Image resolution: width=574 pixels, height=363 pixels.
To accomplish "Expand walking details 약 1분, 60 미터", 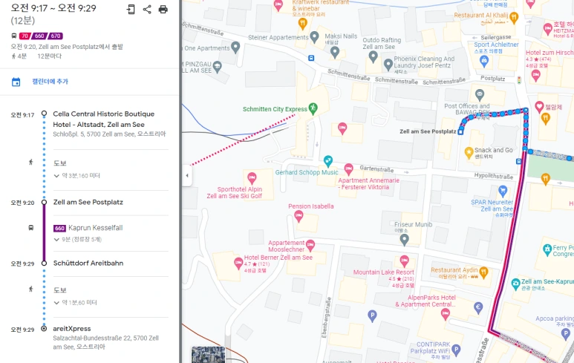I will tap(76, 303).
